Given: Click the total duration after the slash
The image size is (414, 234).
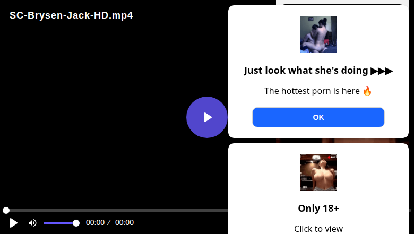Looking at the screenshot, I should pos(124,223).
